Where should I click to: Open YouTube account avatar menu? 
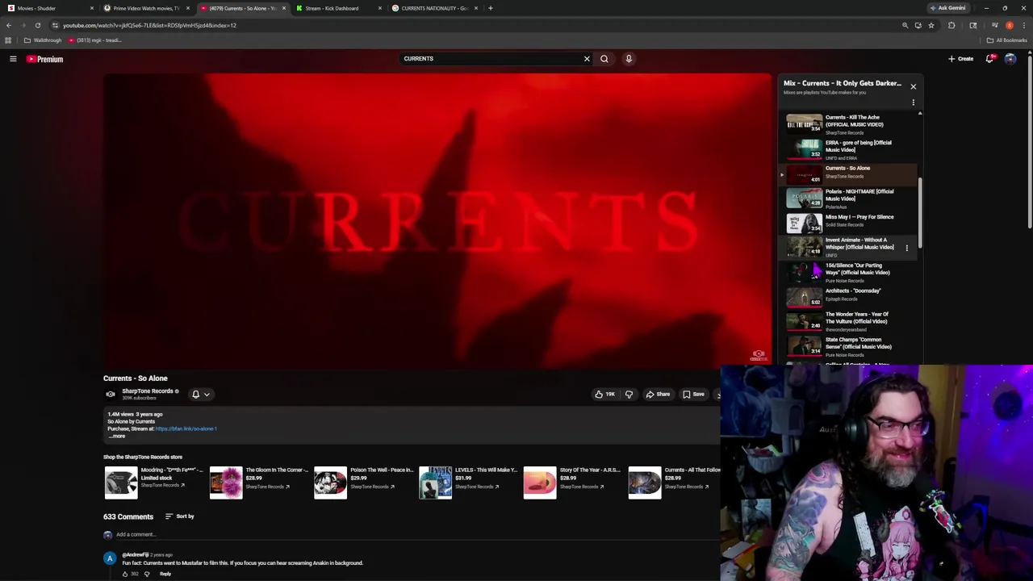[1010, 59]
